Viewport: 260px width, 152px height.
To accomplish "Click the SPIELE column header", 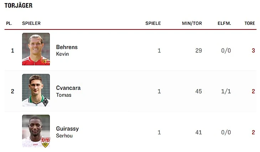I will (x=153, y=23).
